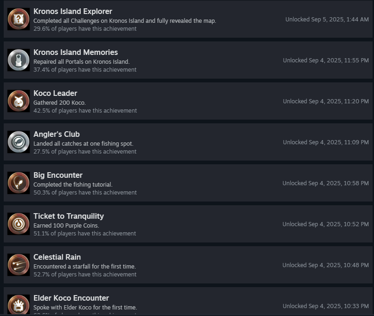
Task: Click the Elder Koco Encounter achievement icon
Action: pyautogui.click(x=19, y=305)
